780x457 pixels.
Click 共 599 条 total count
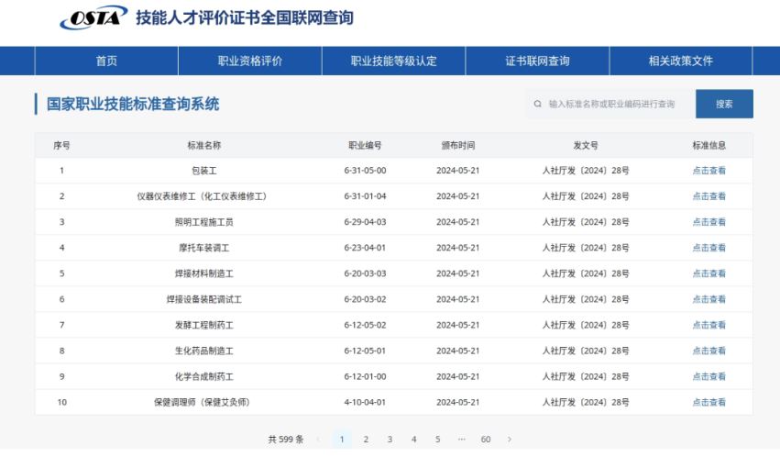(286, 439)
